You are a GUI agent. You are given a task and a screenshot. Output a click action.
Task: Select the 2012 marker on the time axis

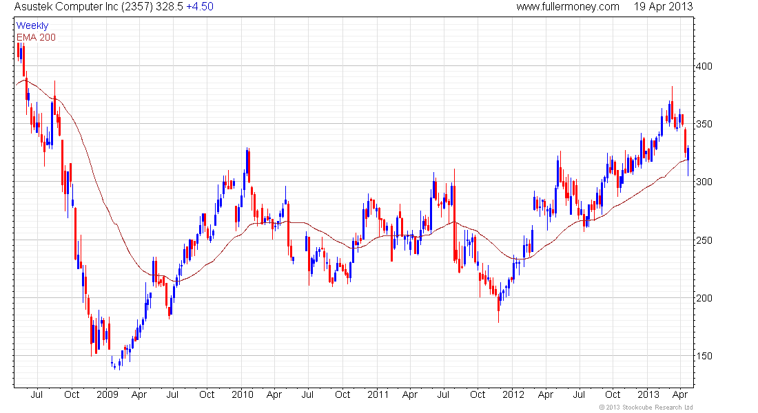(x=513, y=395)
